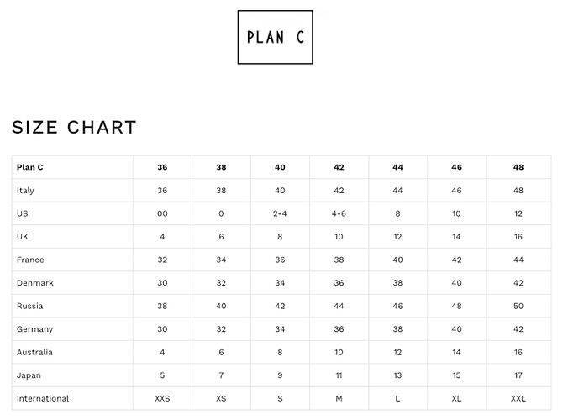The height and width of the screenshot is (420, 563).
Task: Select International size XXS cell
Action: [x=162, y=398]
